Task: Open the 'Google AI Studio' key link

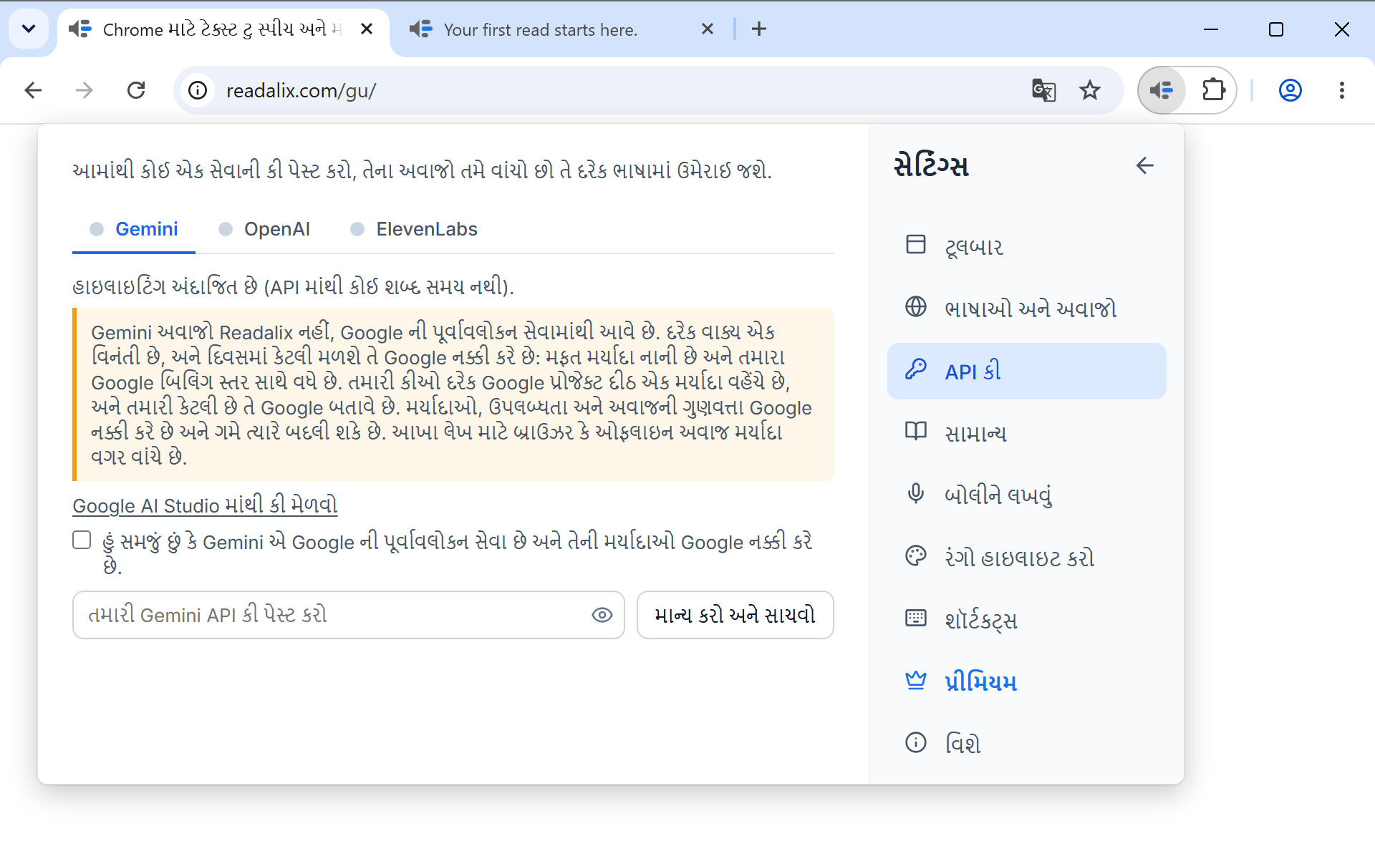Action: [x=205, y=505]
